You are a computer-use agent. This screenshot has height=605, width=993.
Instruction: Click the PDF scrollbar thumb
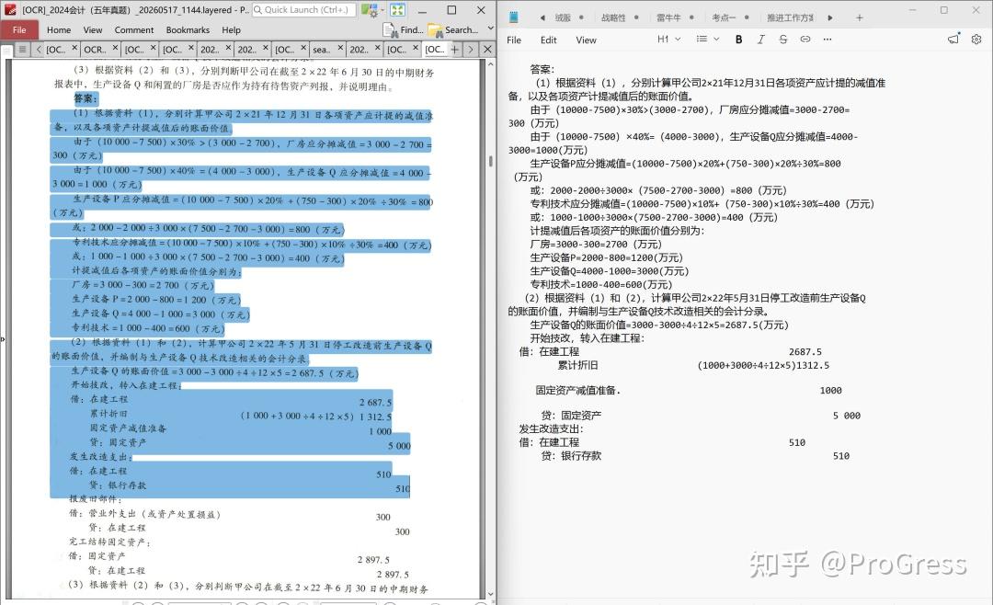[x=491, y=161]
